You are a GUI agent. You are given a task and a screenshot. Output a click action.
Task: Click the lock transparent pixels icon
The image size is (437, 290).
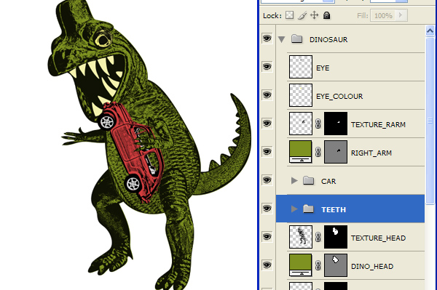tap(290, 15)
